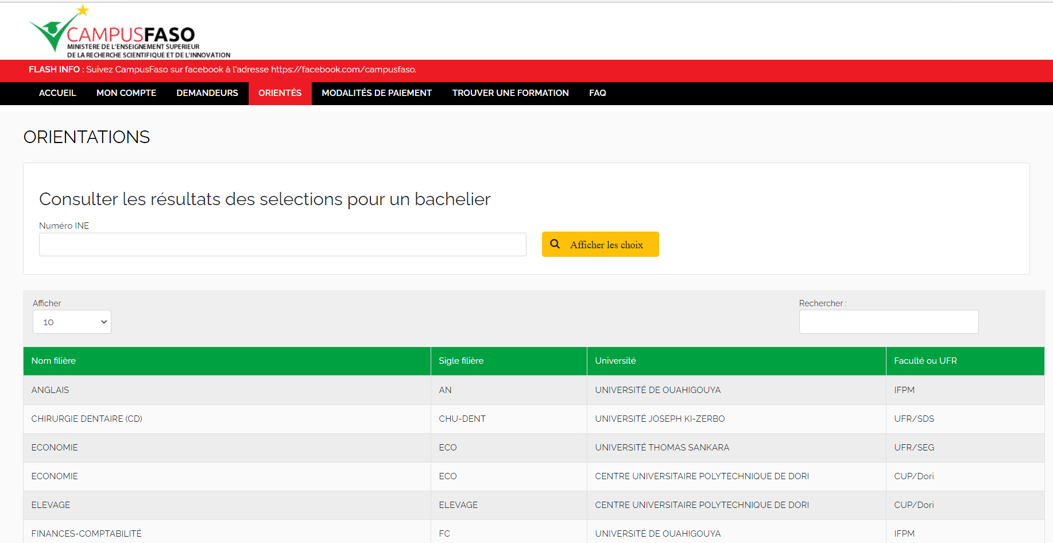Open the Demandeurs section

coord(207,93)
